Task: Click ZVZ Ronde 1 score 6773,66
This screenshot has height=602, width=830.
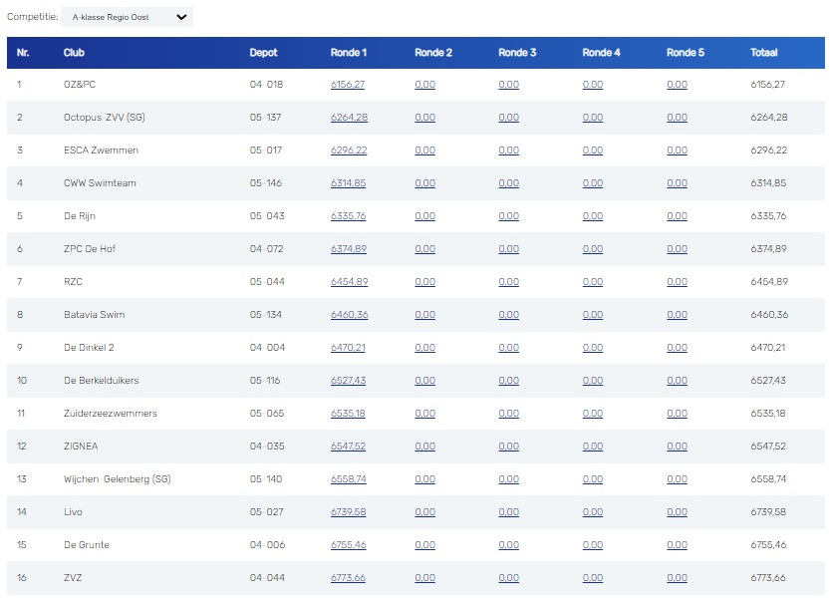Action: pyautogui.click(x=349, y=578)
